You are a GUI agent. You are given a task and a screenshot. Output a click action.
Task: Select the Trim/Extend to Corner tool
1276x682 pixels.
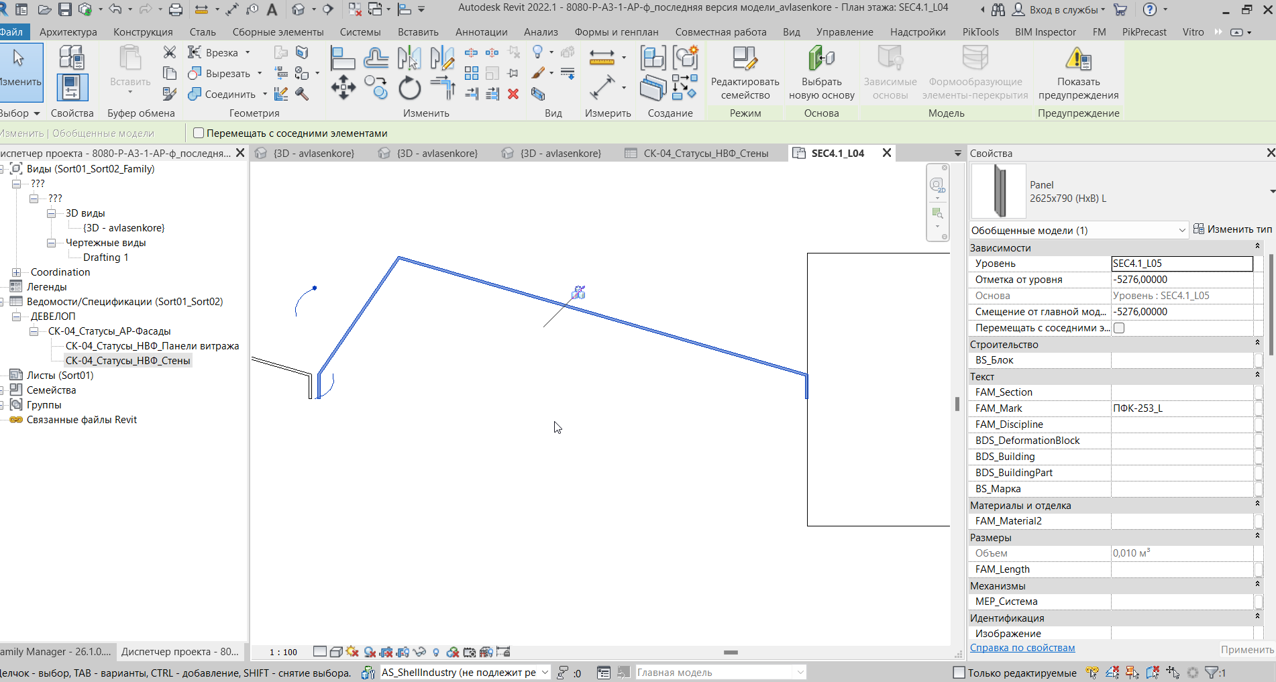443,88
